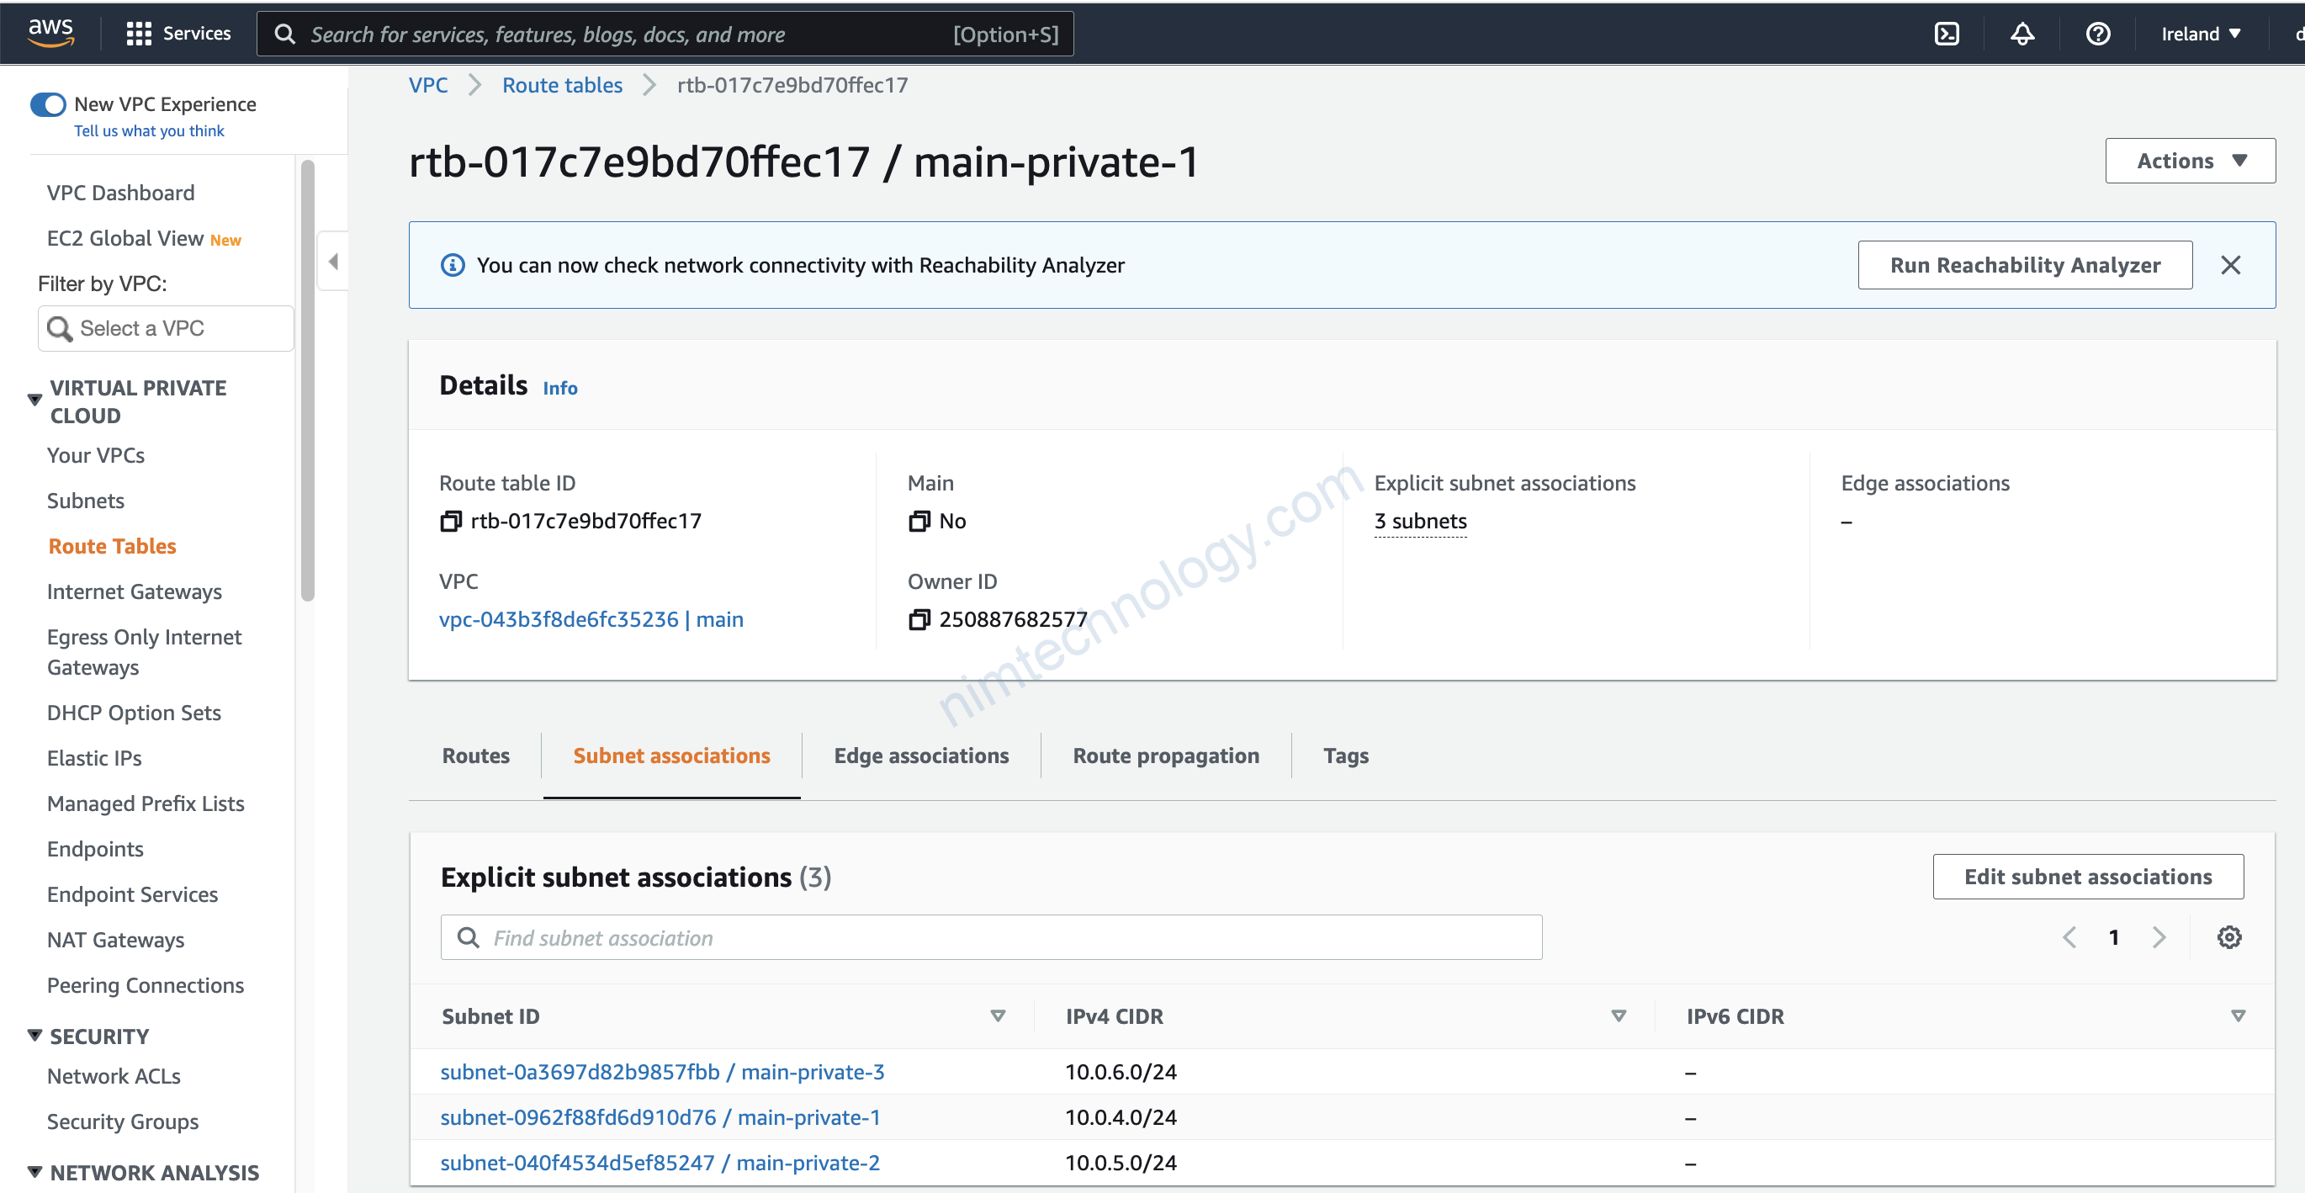This screenshot has height=1193, width=2305.
Task: Open the Route tables breadcrumb link
Action: click(562, 85)
